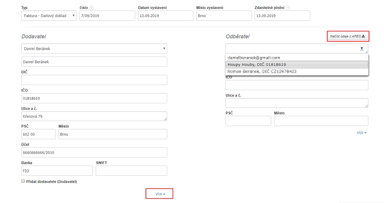Click the help icon next to číslo
Screen dimensions: 384x203
coord(92,8)
